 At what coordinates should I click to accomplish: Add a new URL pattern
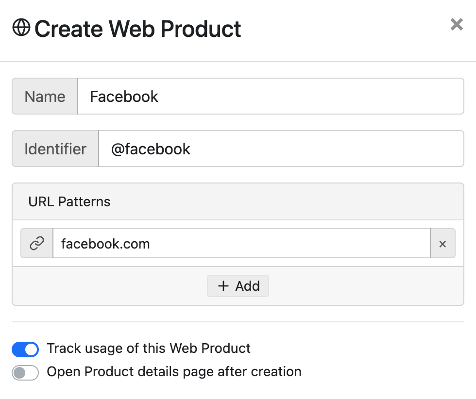click(238, 286)
